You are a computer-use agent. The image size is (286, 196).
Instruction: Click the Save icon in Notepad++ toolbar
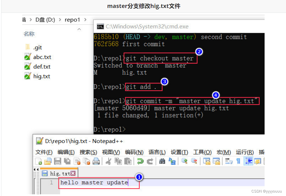pos(57,161)
